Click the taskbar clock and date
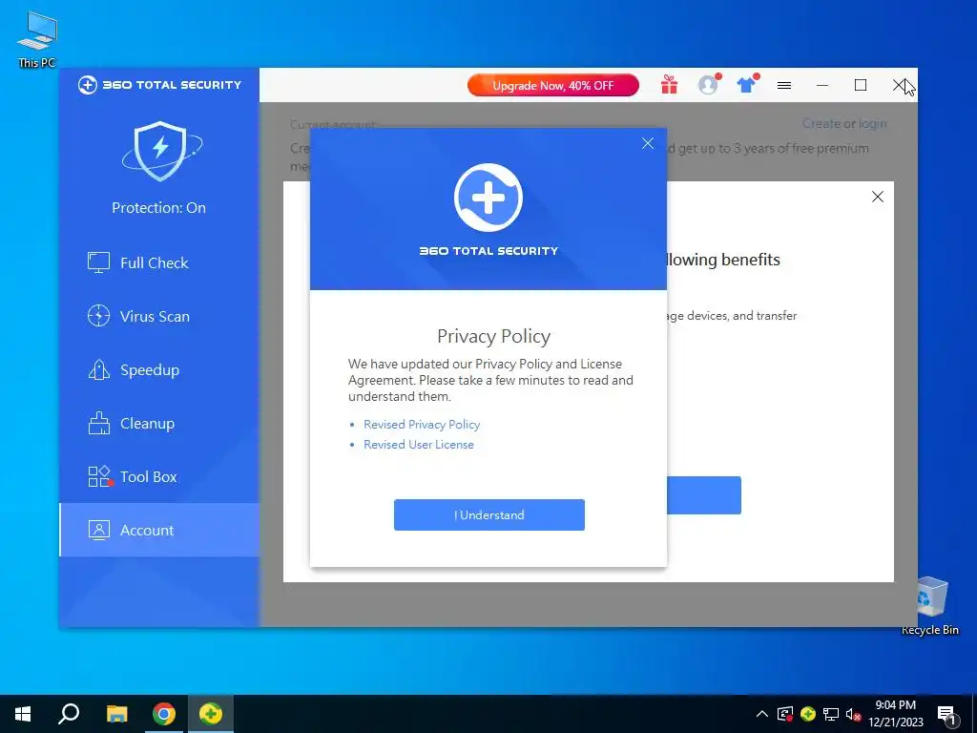 [x=895, y=714]
